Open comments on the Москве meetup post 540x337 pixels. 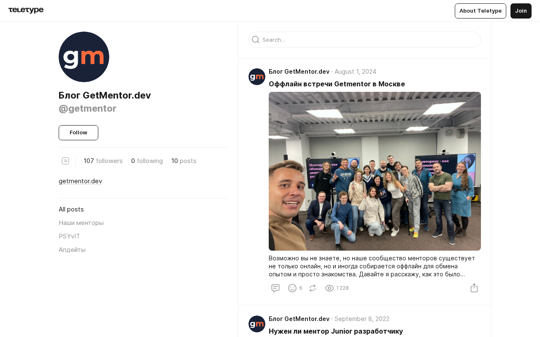click(275, 288)
